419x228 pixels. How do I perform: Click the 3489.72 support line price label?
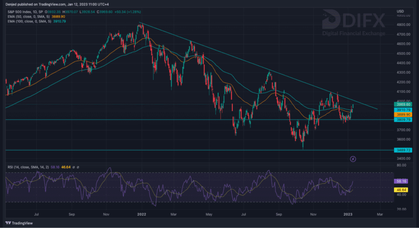[x=401, y=150]
